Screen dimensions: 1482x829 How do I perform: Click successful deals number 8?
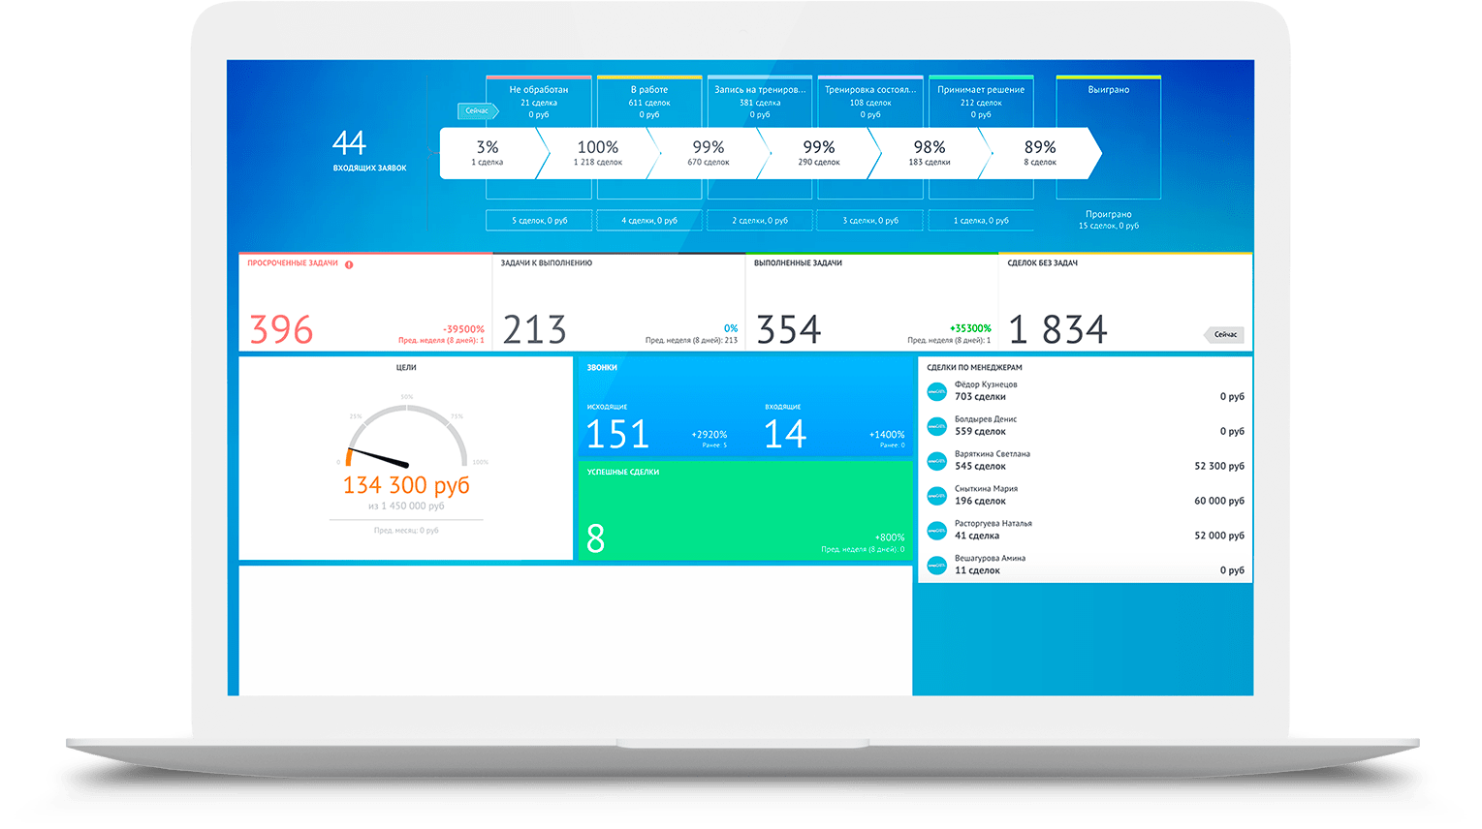(596, 538)
